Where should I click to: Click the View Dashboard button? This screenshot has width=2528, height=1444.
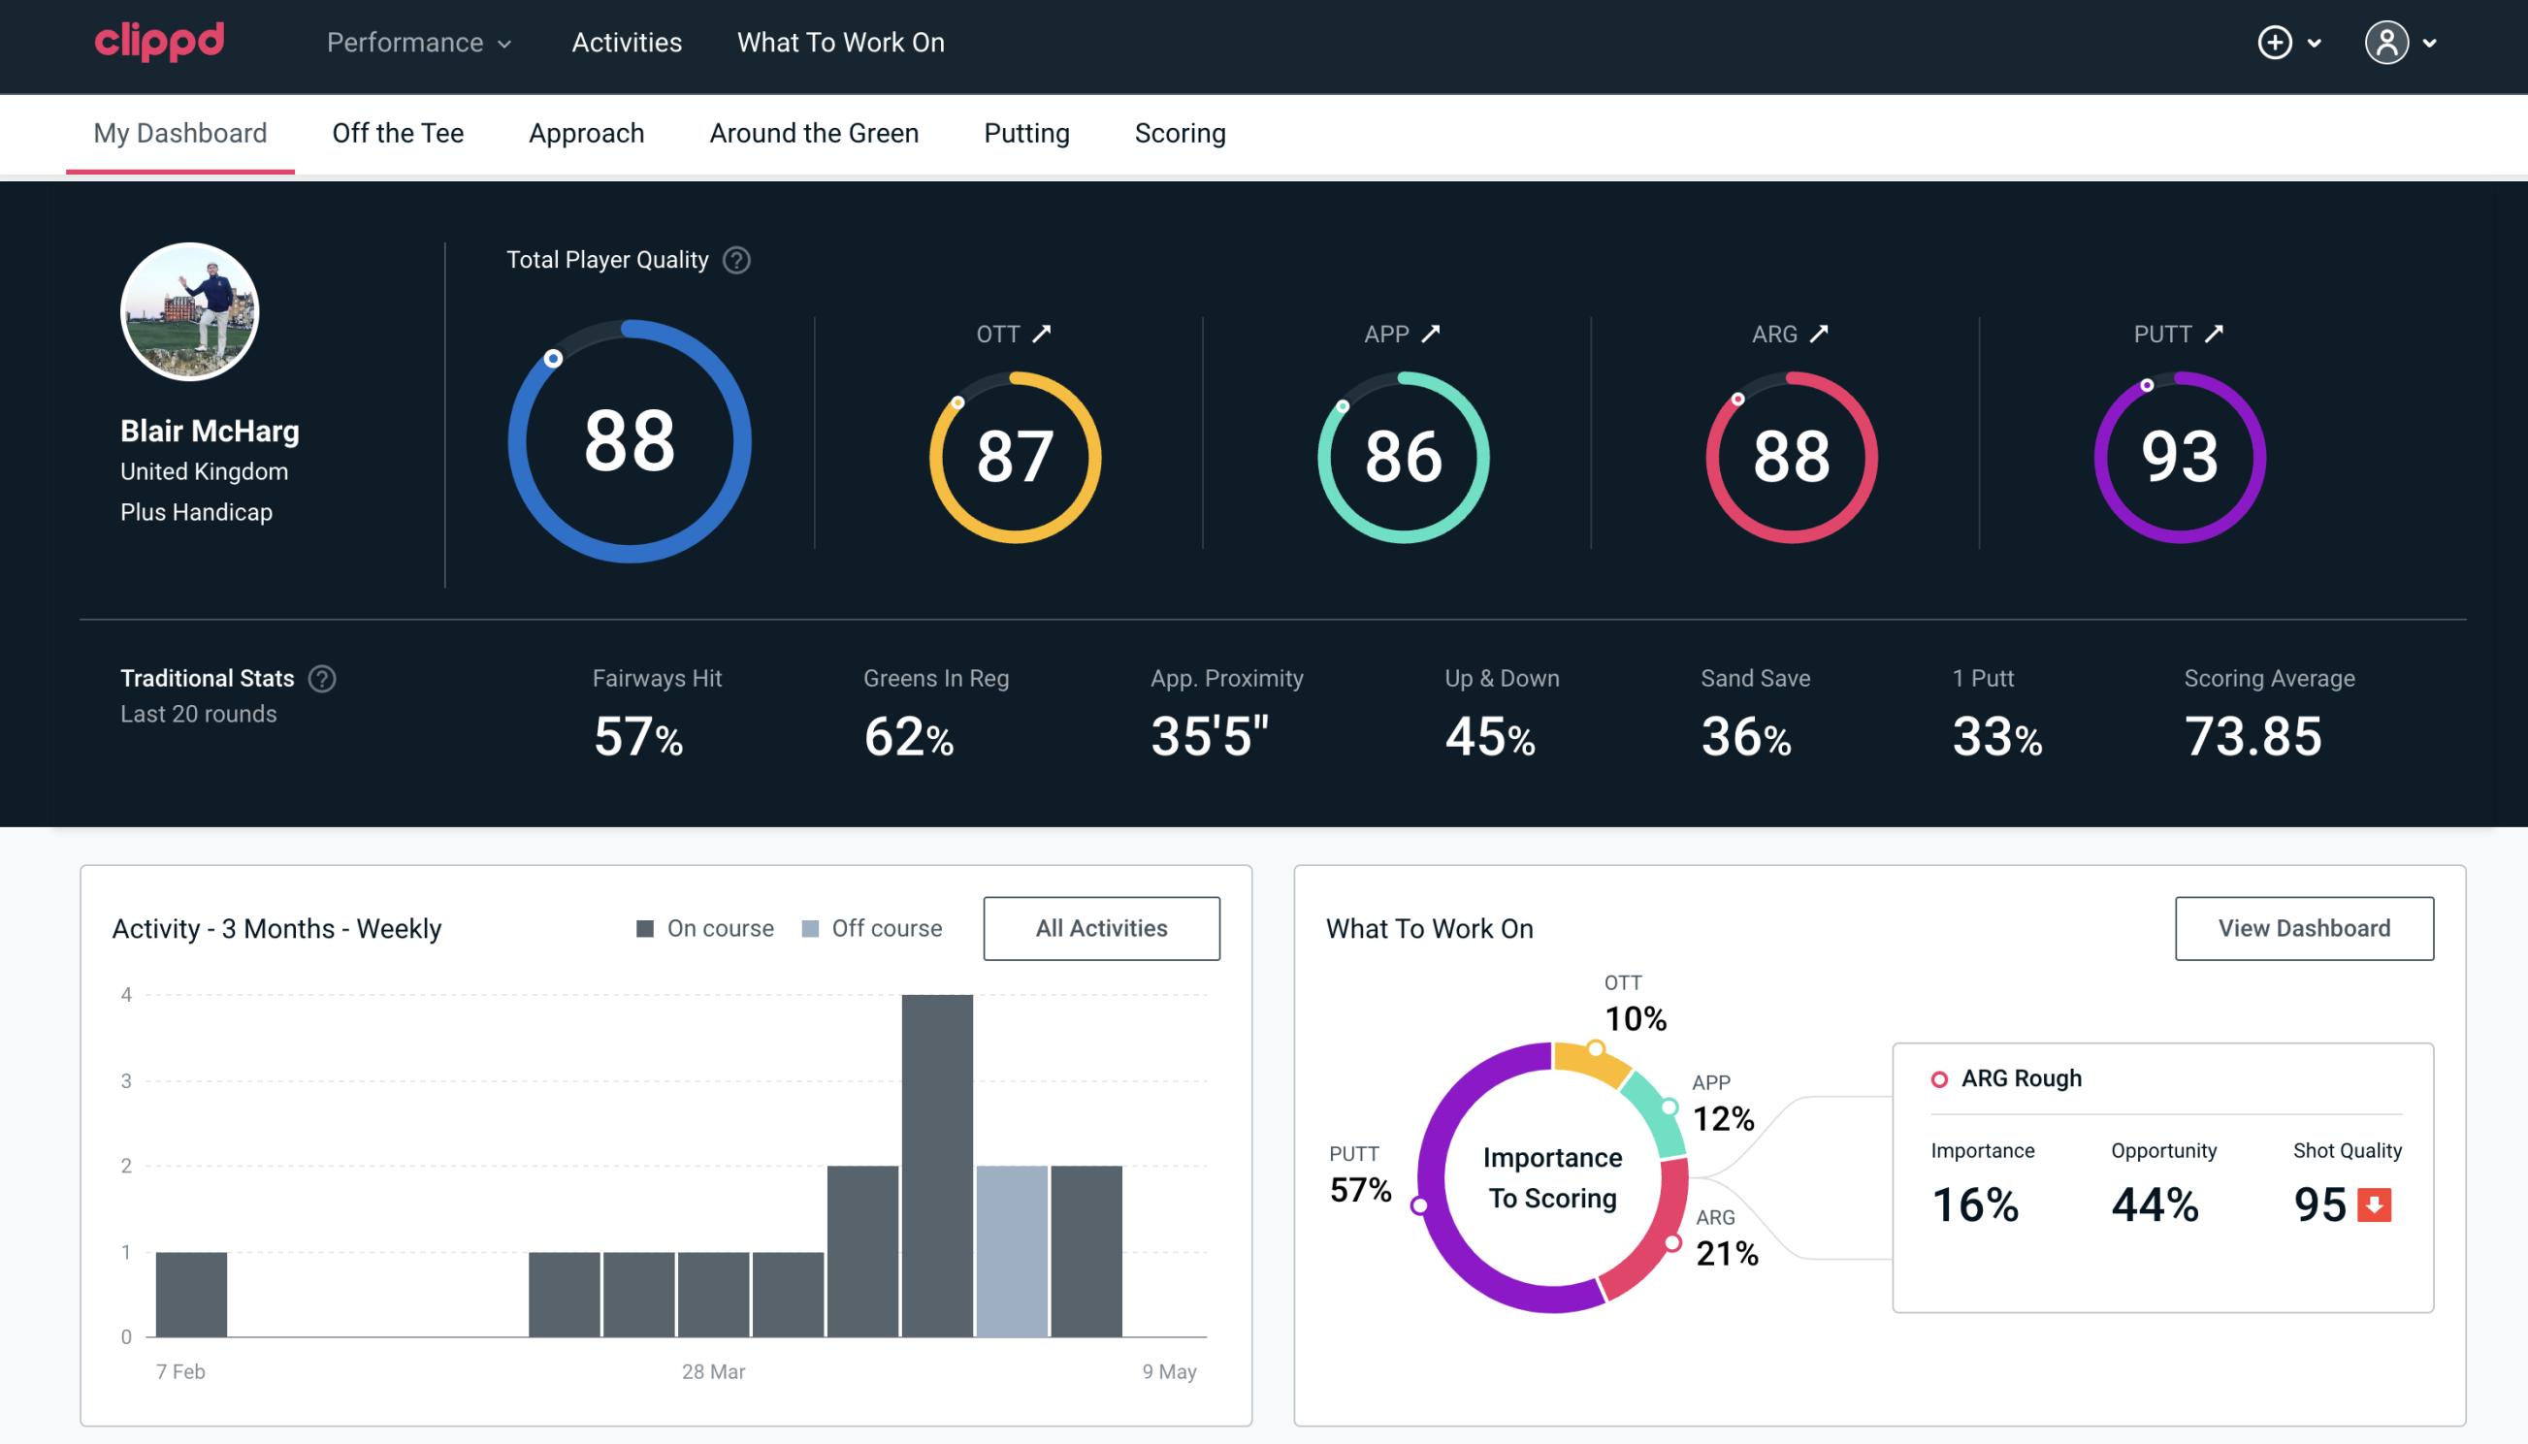point(2302,927)
